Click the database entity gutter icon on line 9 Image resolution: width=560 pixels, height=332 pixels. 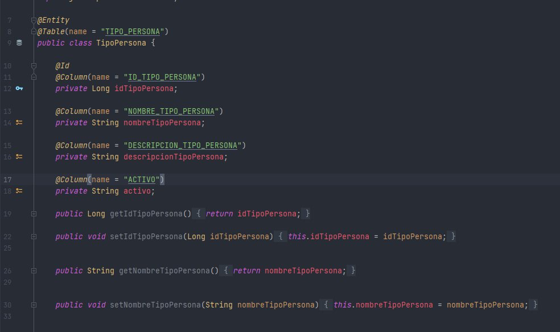pyautogui.click(x=19, y=43)
